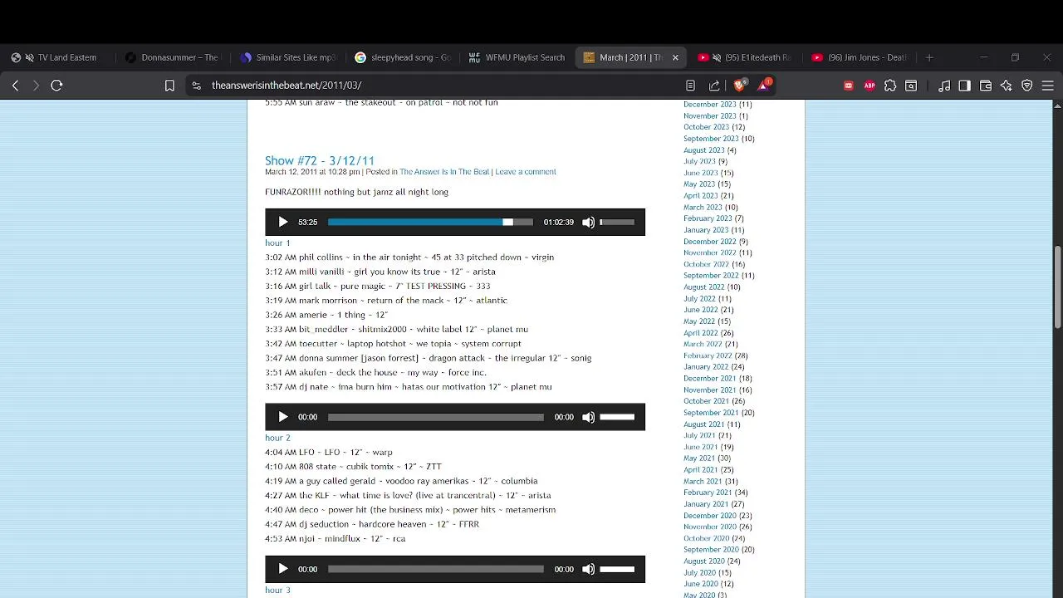Click the red extension icon beside ABP

click(849, 86)
